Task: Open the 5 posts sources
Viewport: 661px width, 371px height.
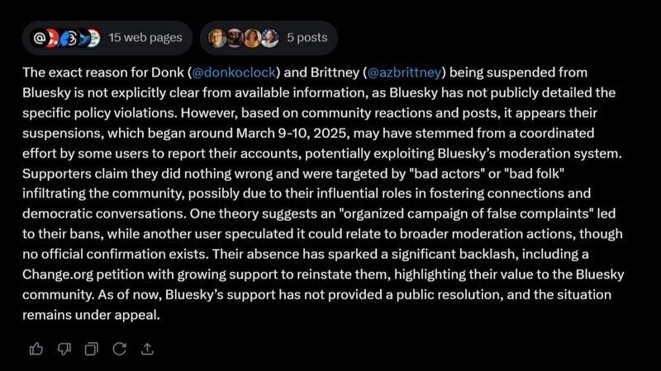Action: click(x=307, y=37)
